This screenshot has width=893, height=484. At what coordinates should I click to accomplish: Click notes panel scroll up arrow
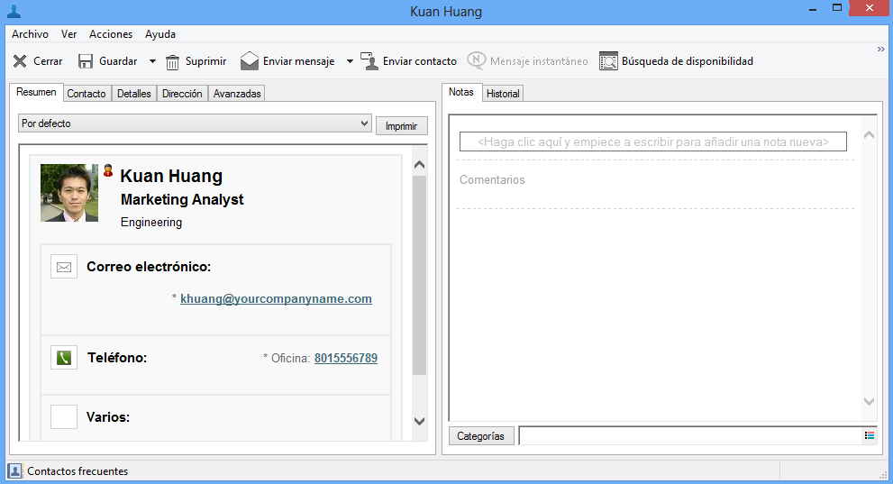[x=869, y=135]
